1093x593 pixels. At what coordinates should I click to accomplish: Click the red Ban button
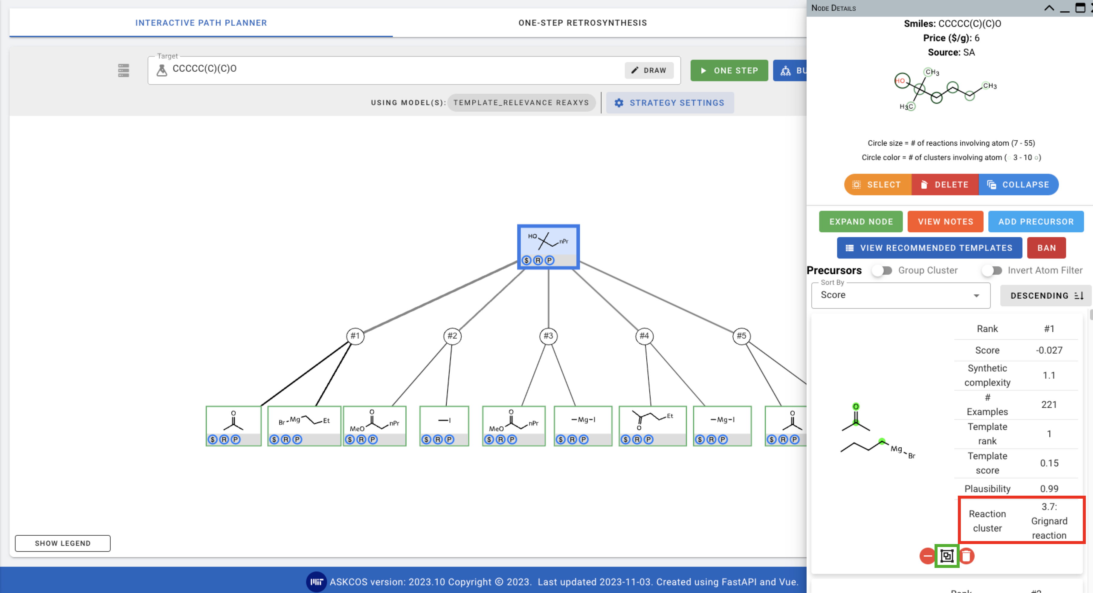[1046, 248]
